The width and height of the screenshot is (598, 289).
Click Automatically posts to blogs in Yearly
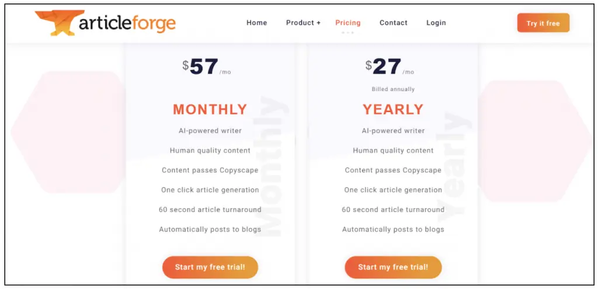tap(393, 229)
